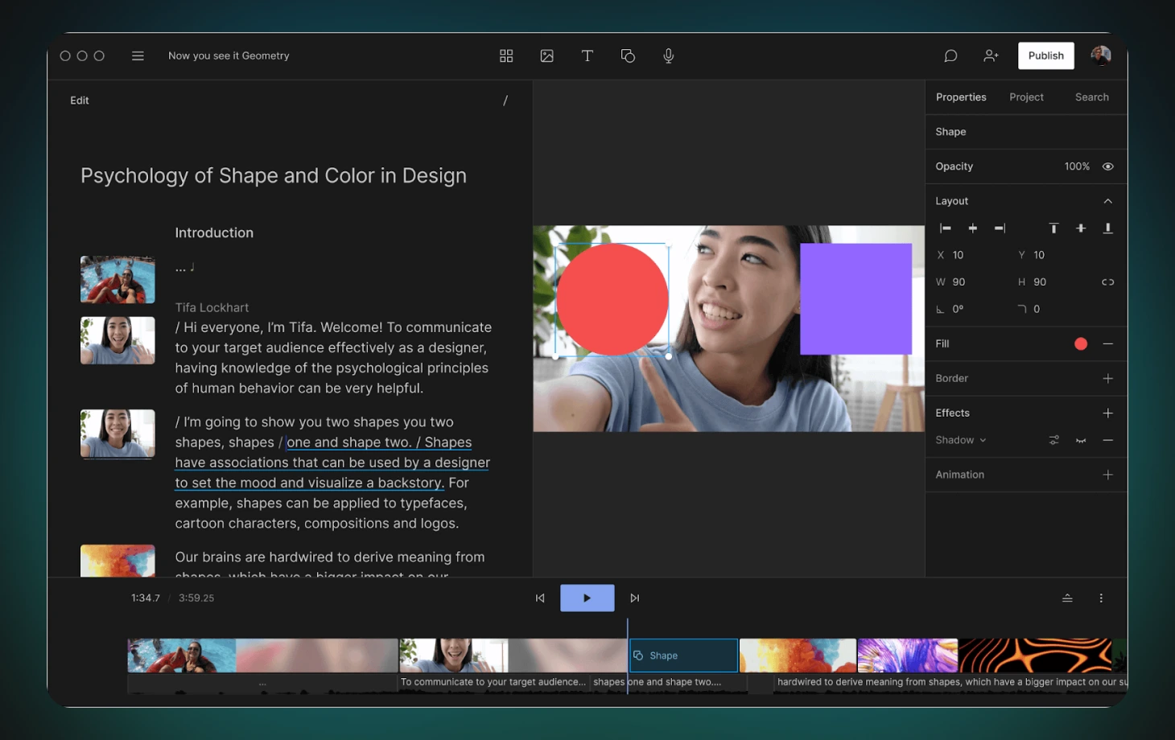This screenshot has width=1175, height=740.
Task: Select the purple square on canvas
Action: [855, 299]
